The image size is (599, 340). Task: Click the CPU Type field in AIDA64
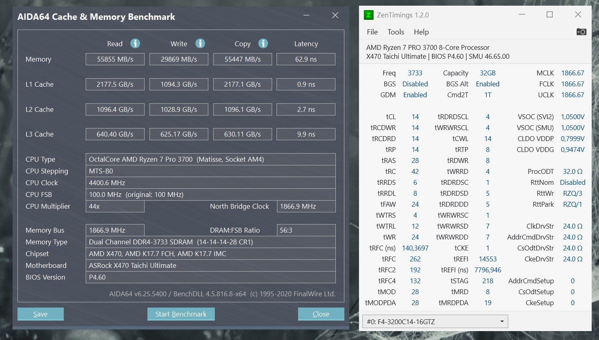[210, 159]
